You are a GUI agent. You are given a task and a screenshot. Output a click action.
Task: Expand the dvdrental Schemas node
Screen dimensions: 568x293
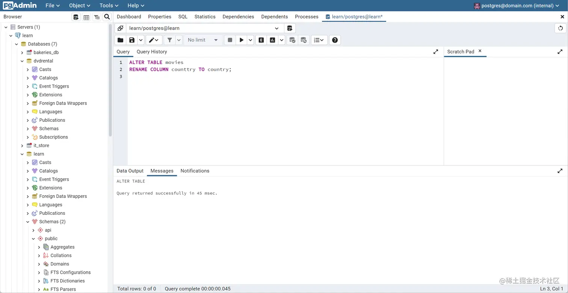pyautogui.click(x=28, y=129)
